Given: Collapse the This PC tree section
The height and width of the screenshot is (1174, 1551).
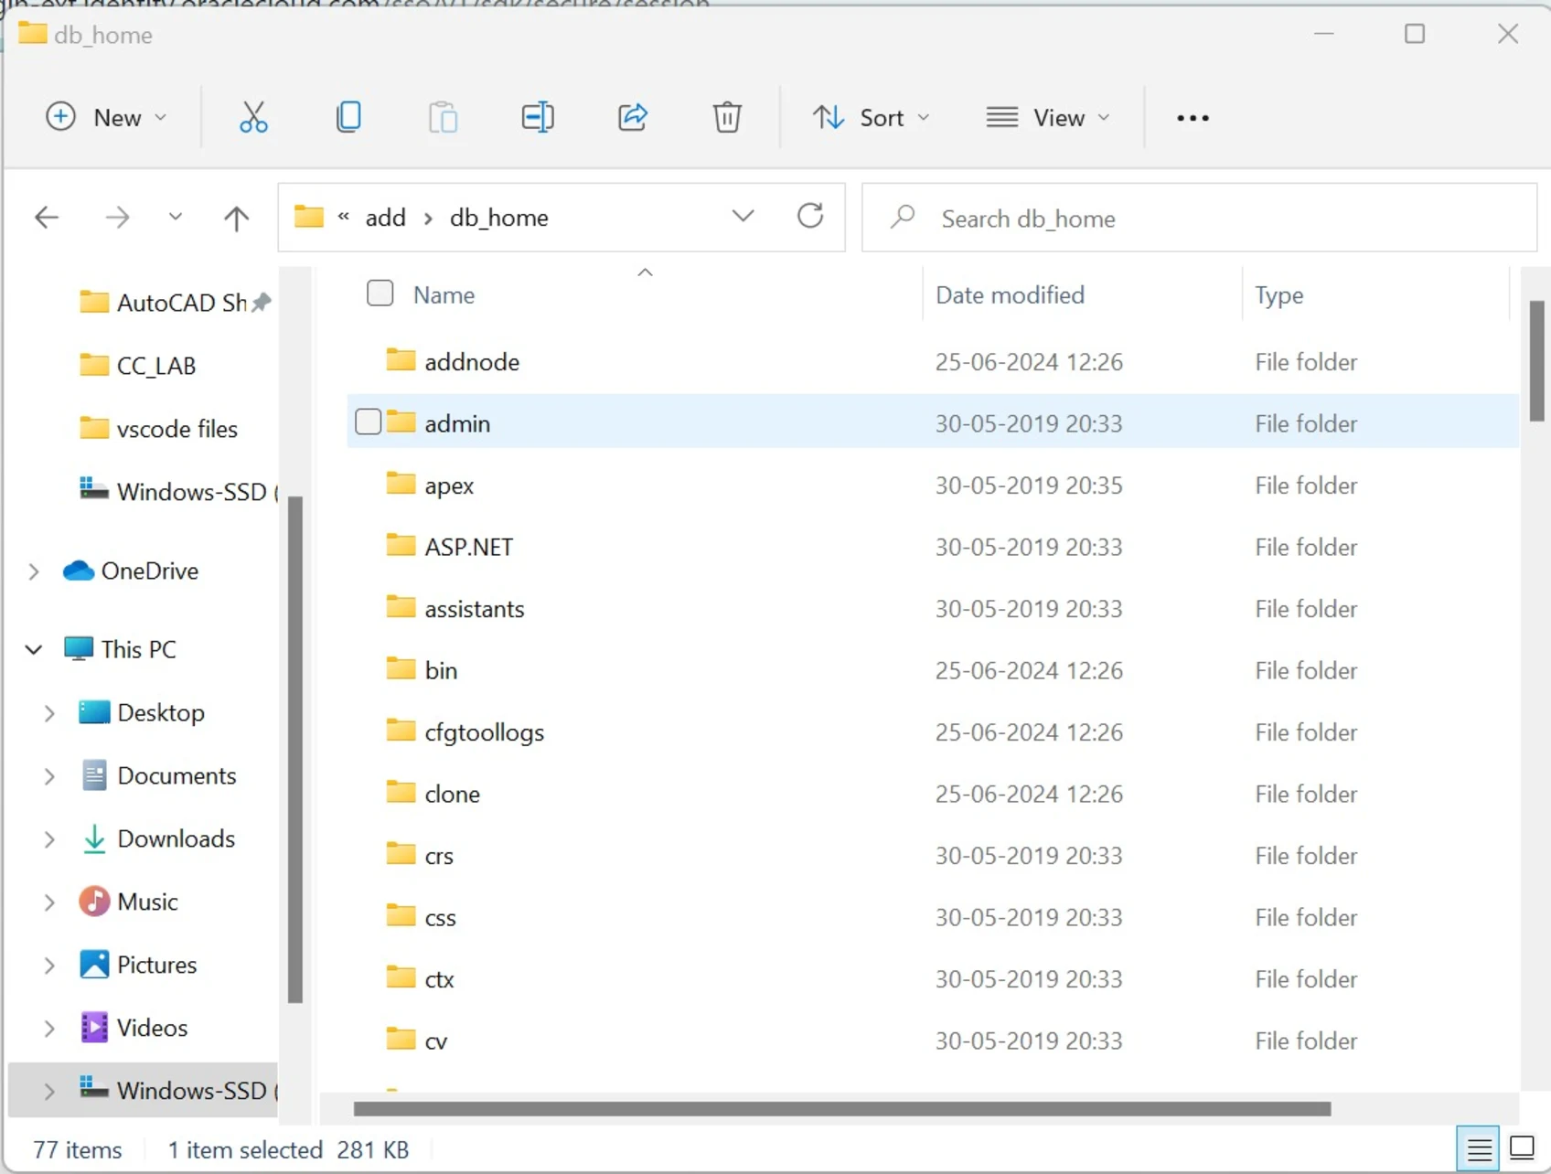Looking at the screenshot, I should tap(33, 649).
